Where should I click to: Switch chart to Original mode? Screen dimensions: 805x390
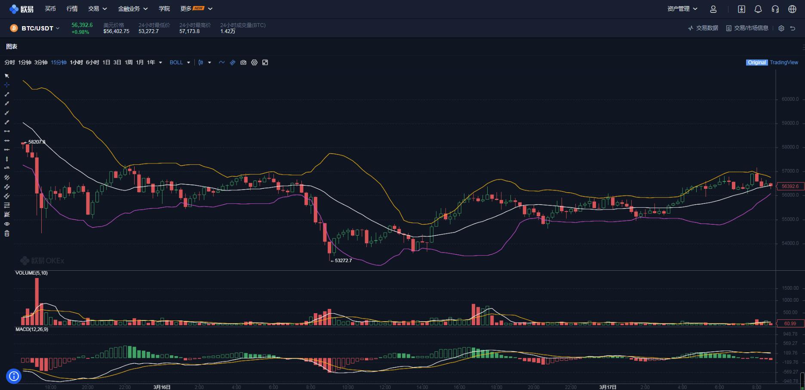756,63
